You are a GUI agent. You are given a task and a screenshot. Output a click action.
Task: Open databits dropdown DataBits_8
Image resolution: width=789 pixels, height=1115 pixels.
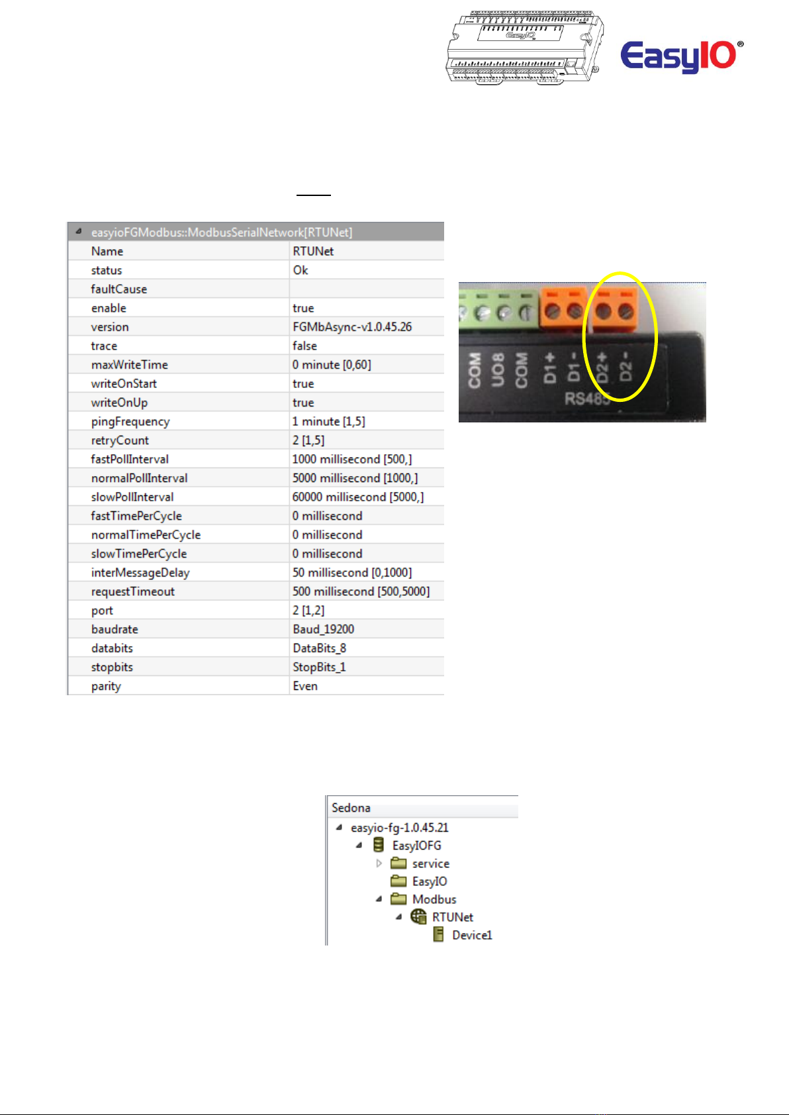(x=367, y=648)
